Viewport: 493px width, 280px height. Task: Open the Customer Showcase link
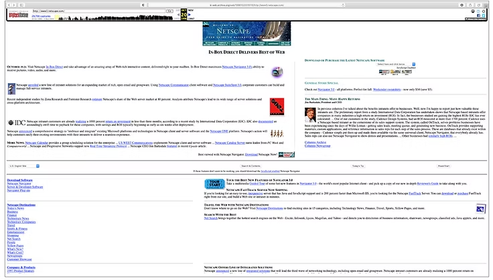[x=19, y=260]
